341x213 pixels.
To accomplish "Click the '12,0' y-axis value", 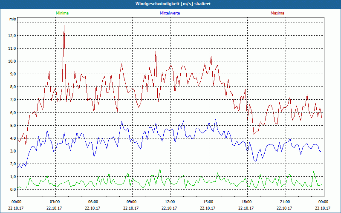I will (12, 36).
